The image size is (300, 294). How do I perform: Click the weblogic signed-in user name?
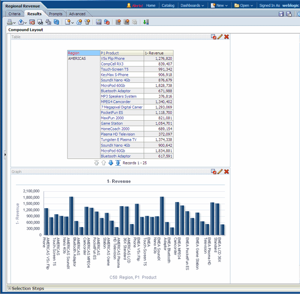click(290, 5)
